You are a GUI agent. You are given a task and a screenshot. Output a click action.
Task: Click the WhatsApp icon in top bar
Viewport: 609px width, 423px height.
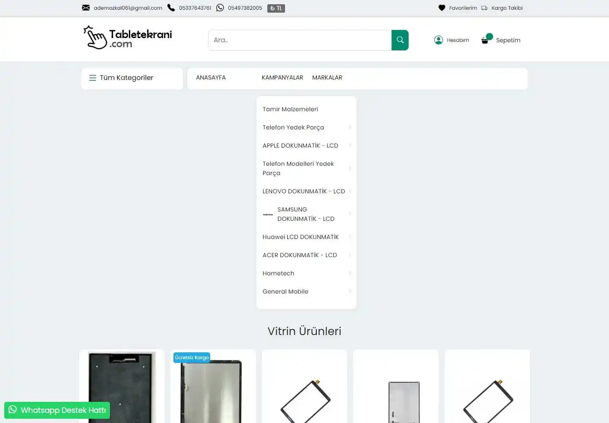[x=220, y=8]
